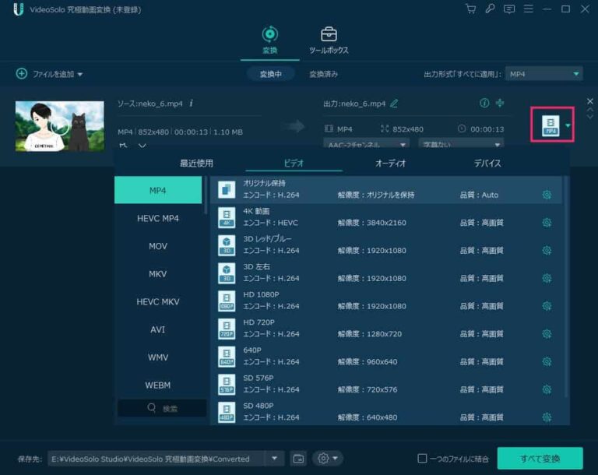Open settings gear for 4K 動画 preset
598x475 pixels.
pos(547,223)
